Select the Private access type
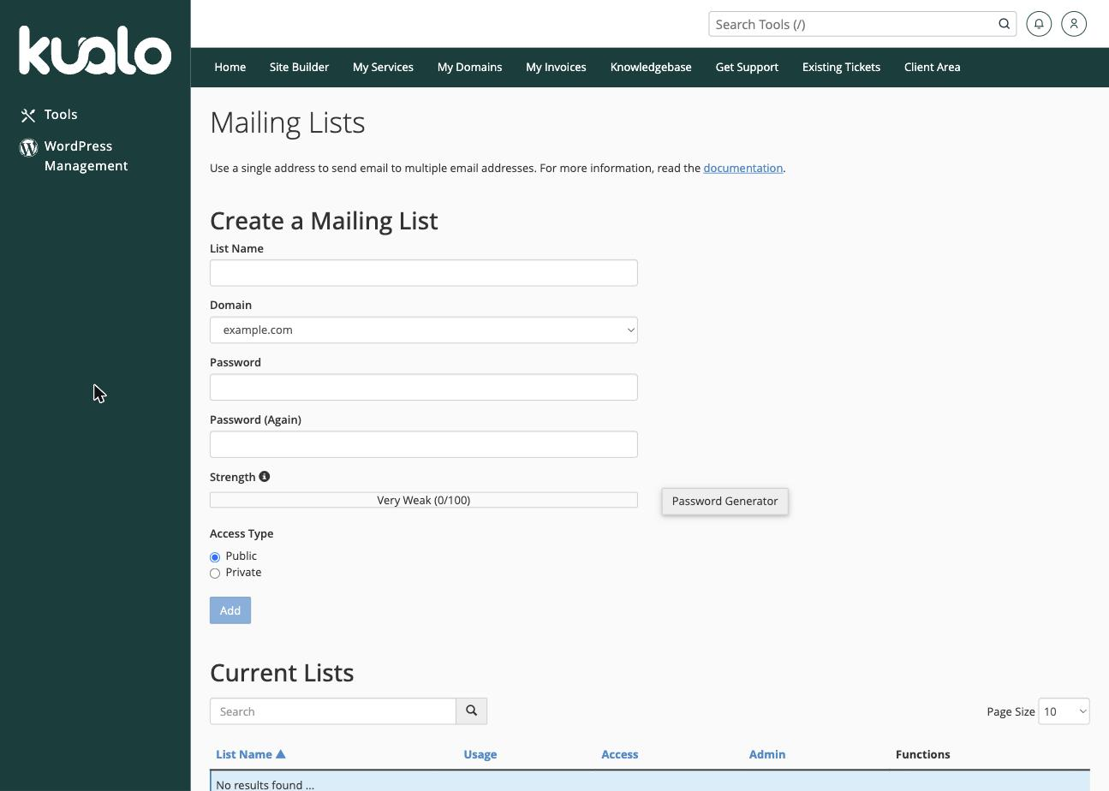Viewport: 1109px width, 791px height. [215, 574]
